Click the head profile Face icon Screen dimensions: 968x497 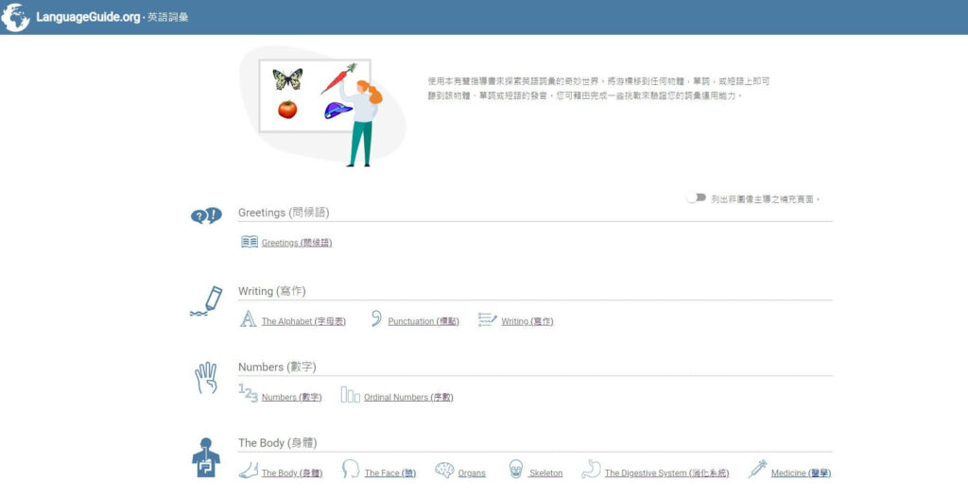(351, 470)
